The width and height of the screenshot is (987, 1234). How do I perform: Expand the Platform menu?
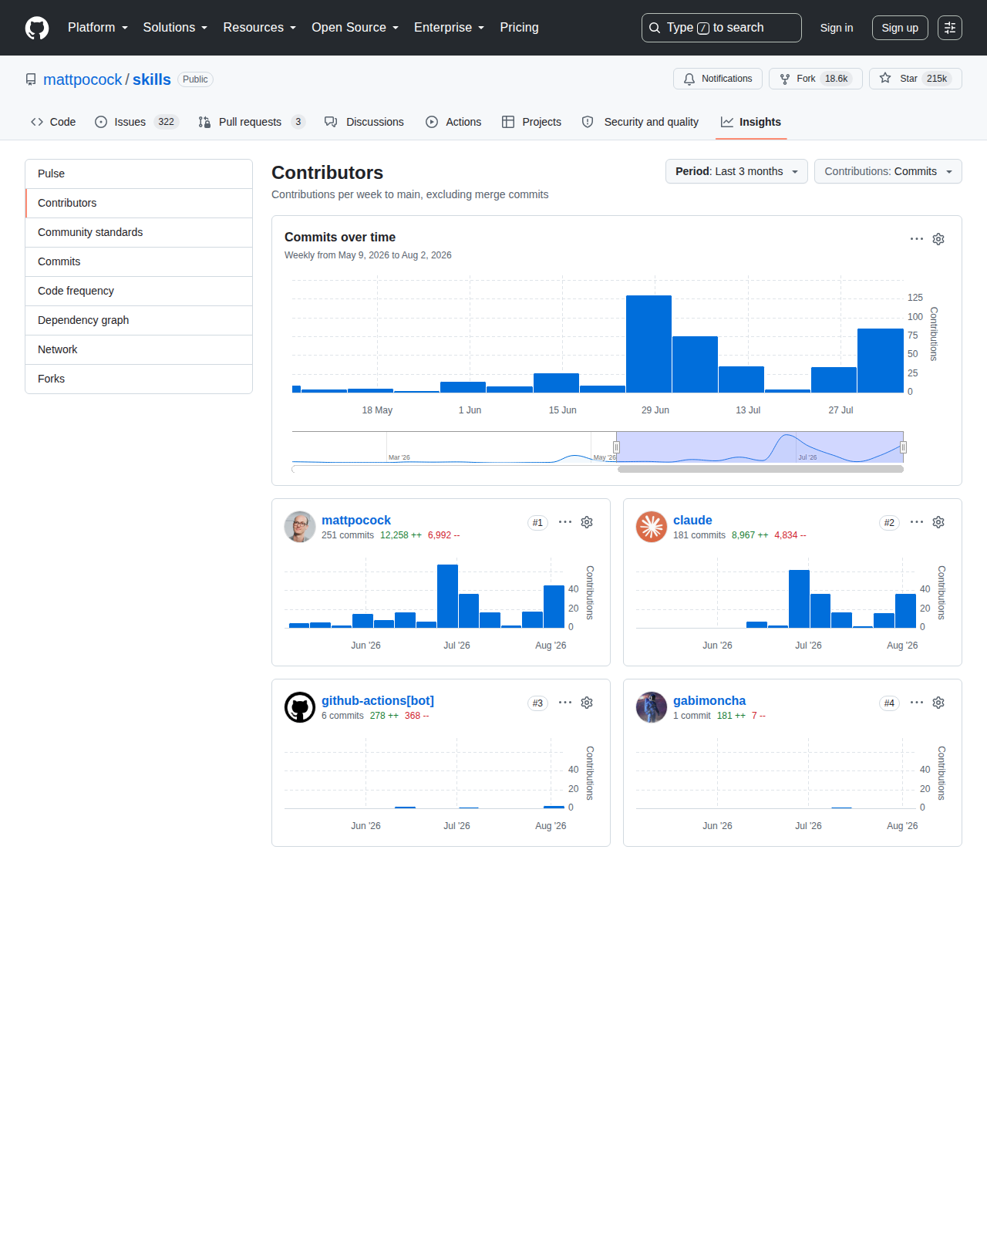[x=98, y=28]
